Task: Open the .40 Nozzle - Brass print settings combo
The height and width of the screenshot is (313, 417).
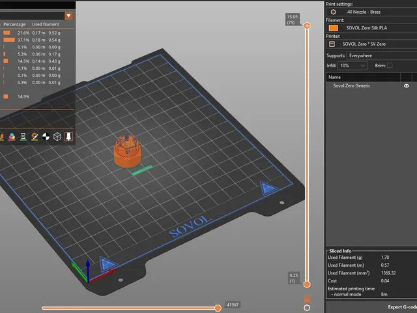Action: click(372, 12)
